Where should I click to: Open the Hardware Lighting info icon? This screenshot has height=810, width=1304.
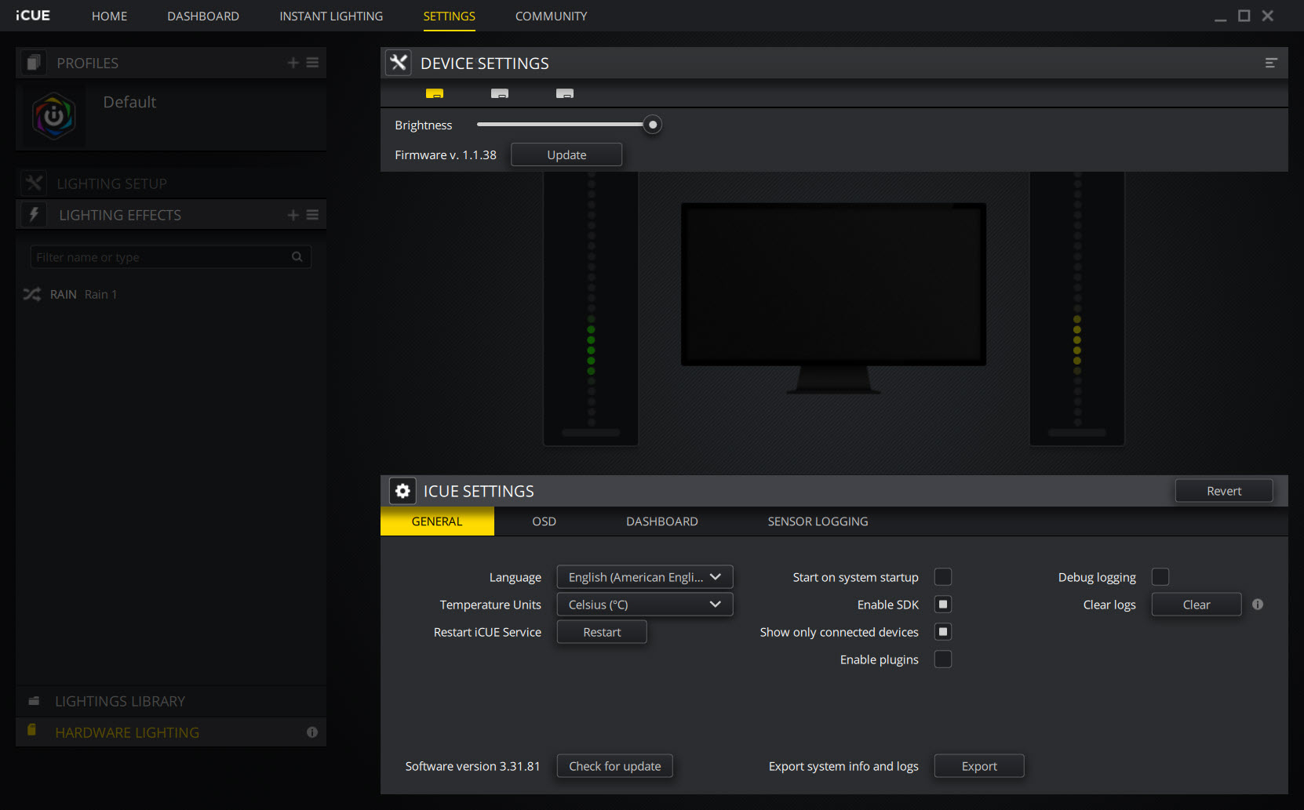point(312,732)
